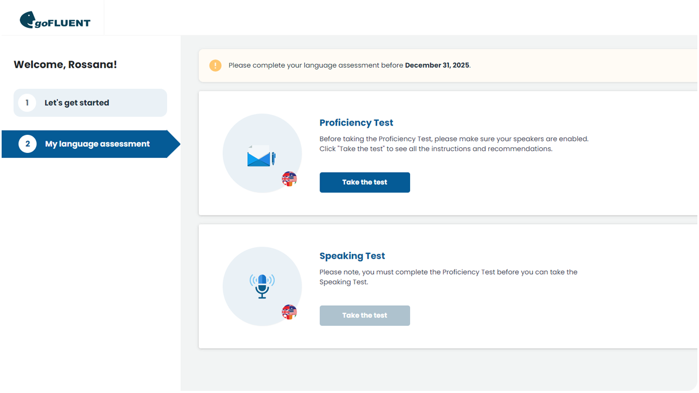Click the "Proficiency Test" heading

click(356, 123)
